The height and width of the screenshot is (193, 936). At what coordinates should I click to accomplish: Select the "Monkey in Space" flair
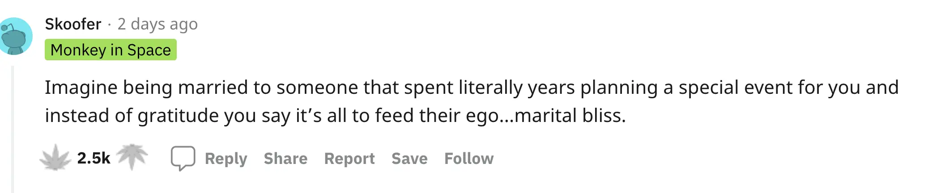pyautogui.click(x=111, y=50)
